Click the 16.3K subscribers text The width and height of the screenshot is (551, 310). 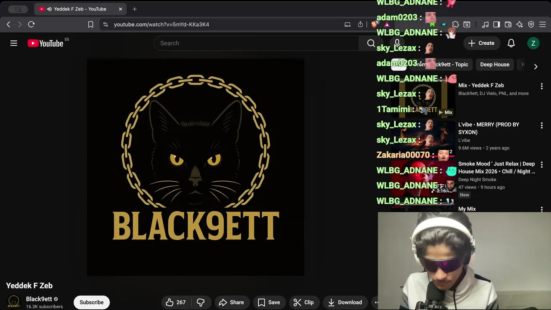click(44, 307)
